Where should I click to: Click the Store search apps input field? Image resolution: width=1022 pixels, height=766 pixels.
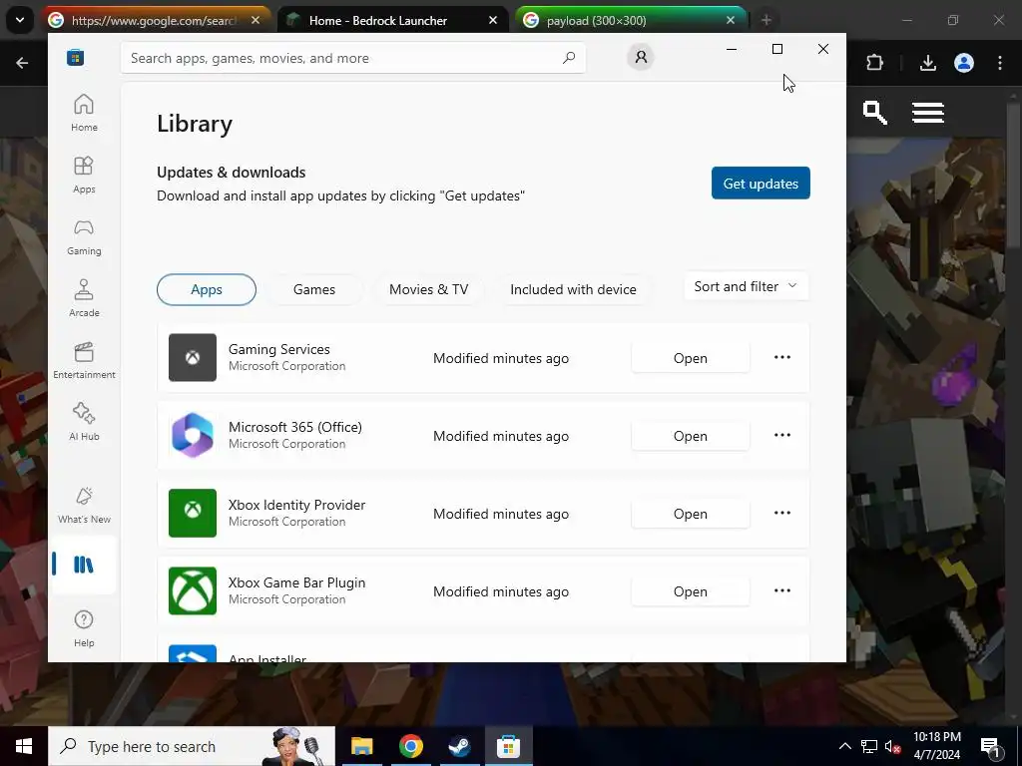(353, 57)
